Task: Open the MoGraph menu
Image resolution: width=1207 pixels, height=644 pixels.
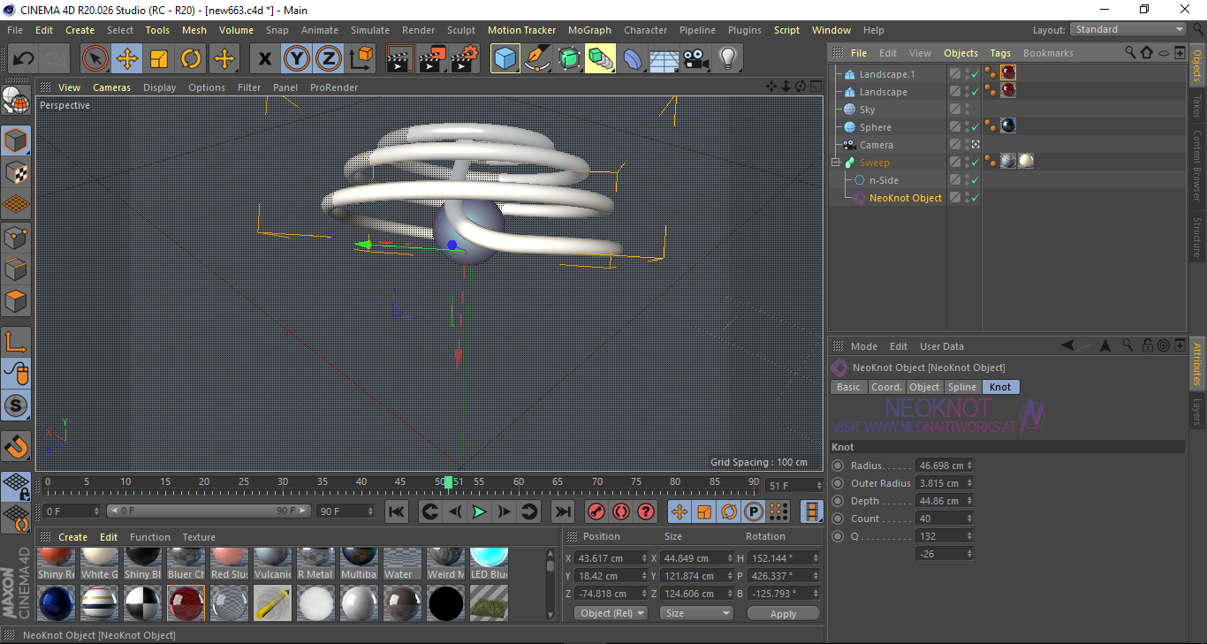Action: click(x=589, y=30)
